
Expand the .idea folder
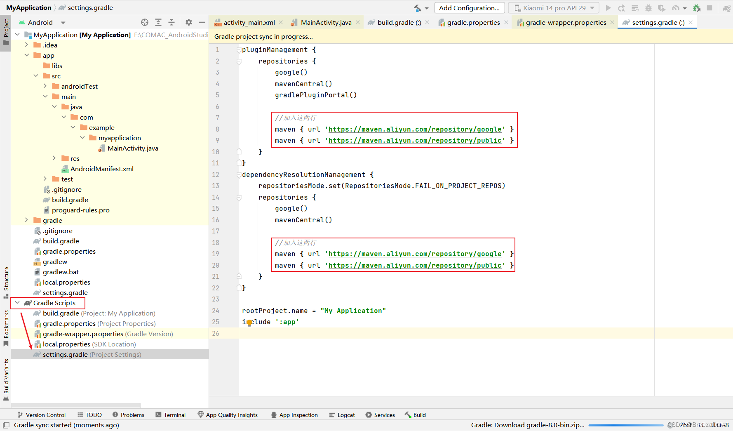click(26, 45)
